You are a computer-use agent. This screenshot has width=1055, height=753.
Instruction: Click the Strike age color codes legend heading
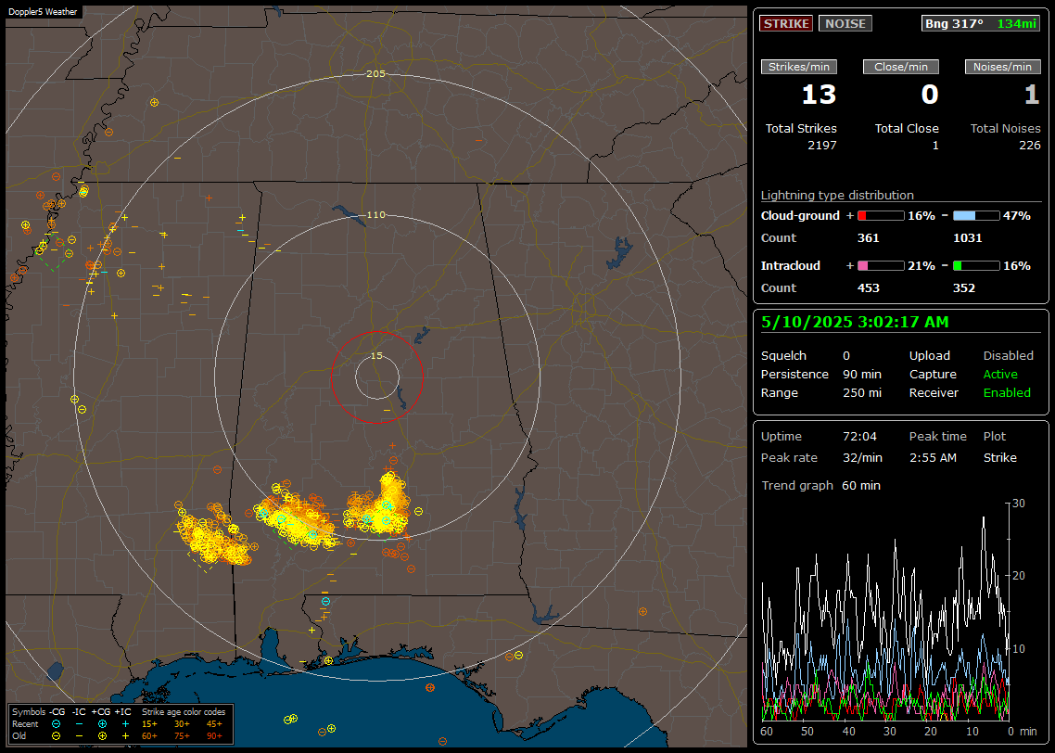pyautogui.click(x=183, y=712)
